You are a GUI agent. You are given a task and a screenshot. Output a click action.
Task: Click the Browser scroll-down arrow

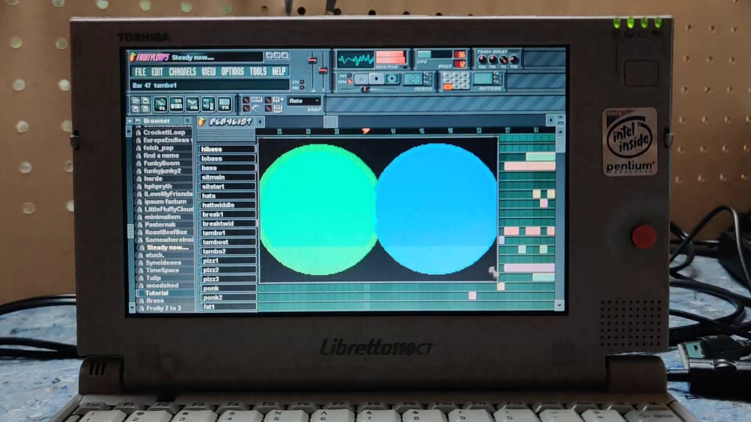click(x=131, y=307)
